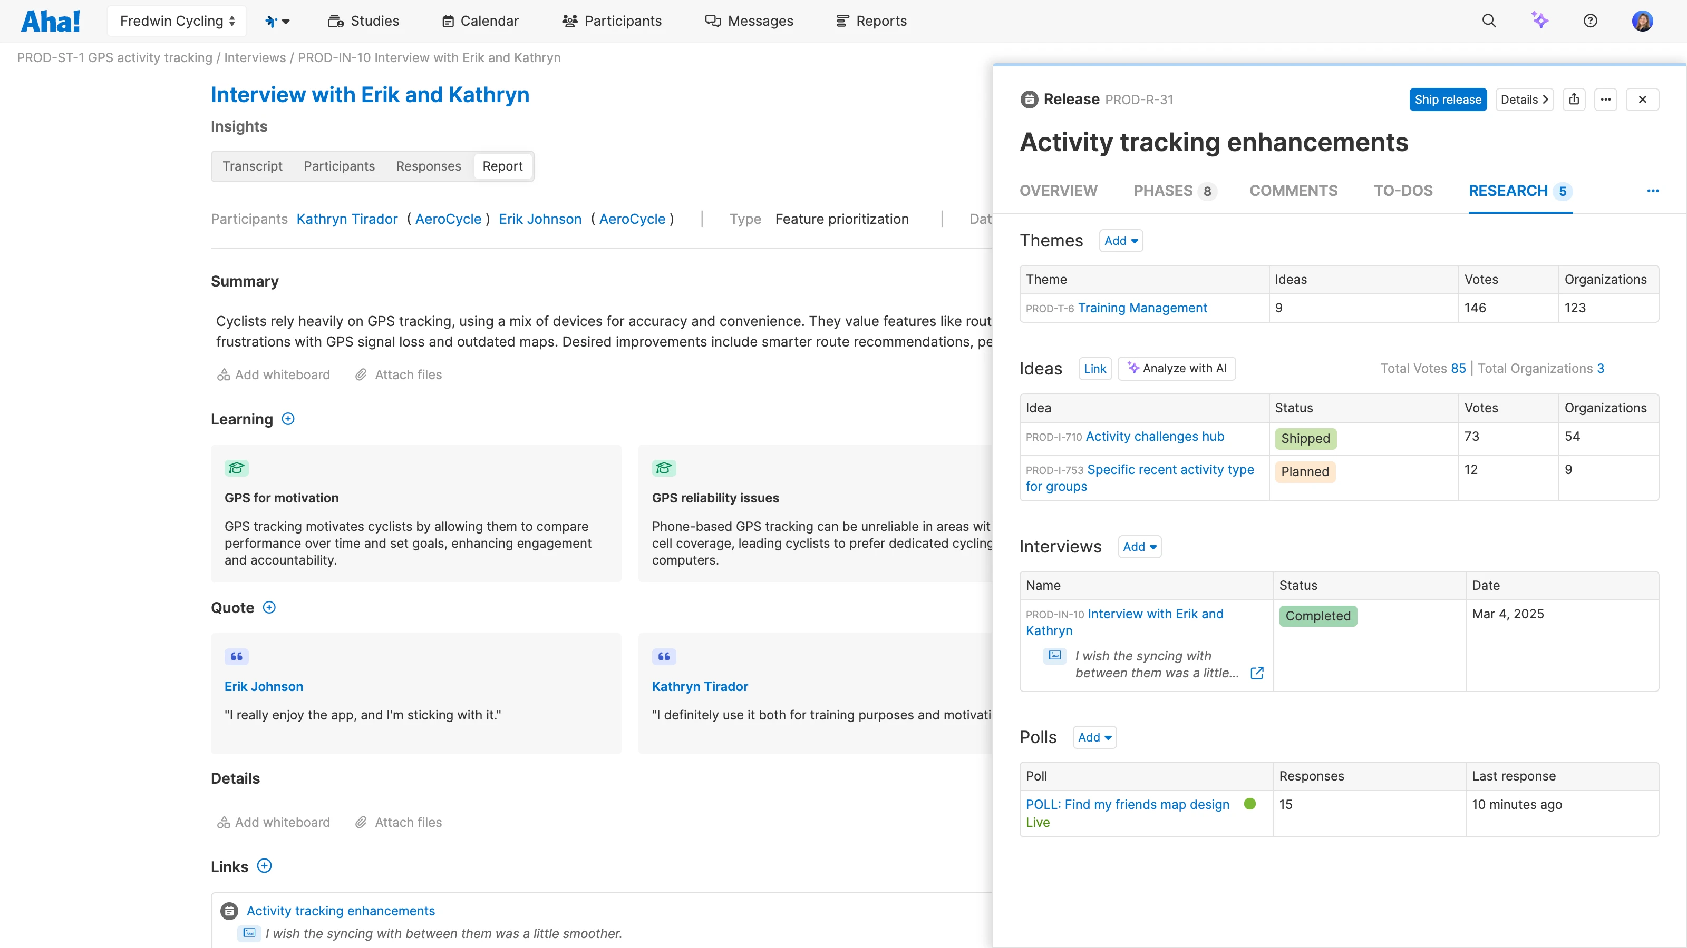Add a whiteboard under Summary
Viewport: 1687px width, 948px height.
pyautogui.click(x=274, y=374)
